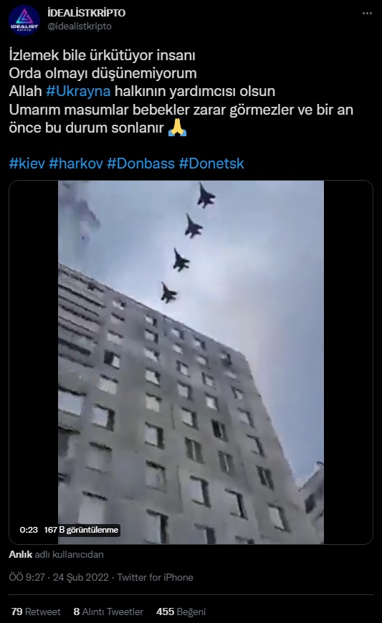View the 79 Retweet list
Screen dimensions: 382x623
tap(36, 612)
